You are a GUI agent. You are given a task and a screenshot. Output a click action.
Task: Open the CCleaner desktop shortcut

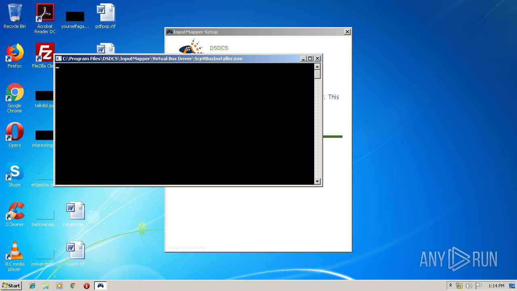15,215
